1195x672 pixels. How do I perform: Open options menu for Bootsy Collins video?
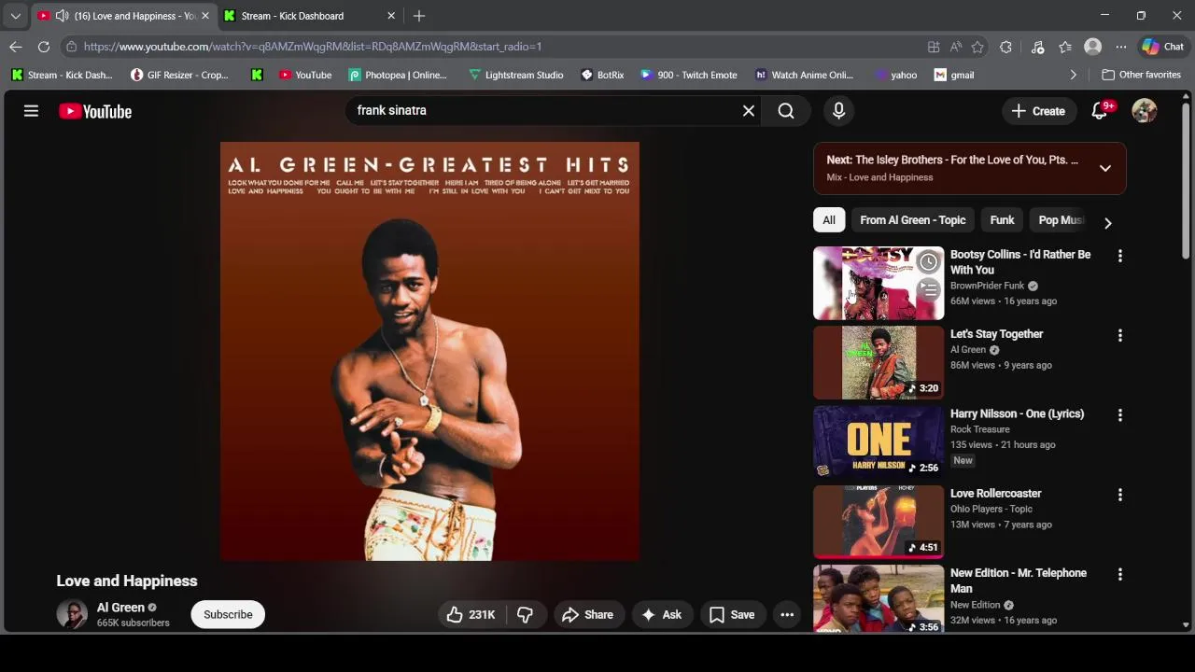click(x=1120, y=256)
